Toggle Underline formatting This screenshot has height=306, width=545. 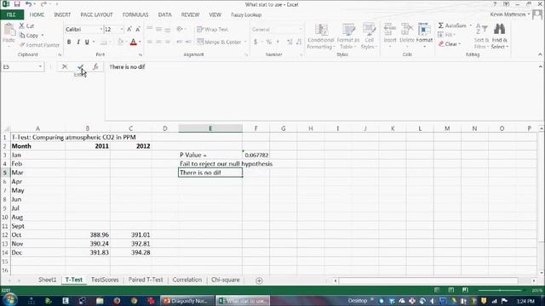87,42
